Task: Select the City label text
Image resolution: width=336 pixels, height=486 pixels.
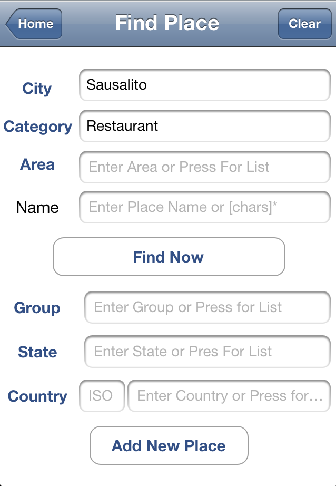Action: [x=37, y=89]
